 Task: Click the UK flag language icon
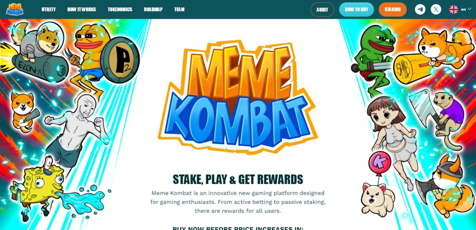tap(454, 9)
